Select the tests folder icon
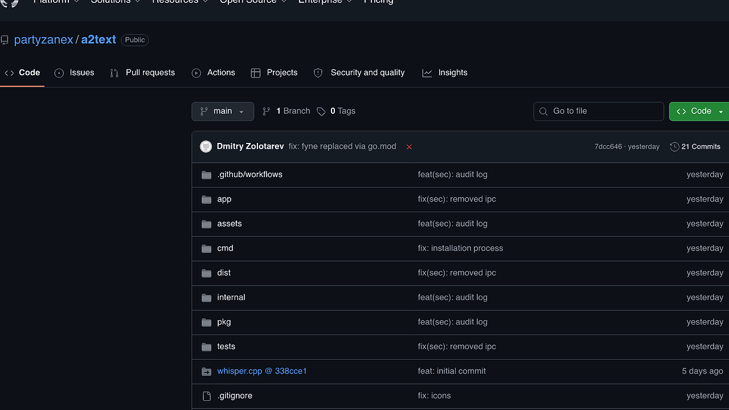Screen dimensions: 729x410 tap(206, 347)
